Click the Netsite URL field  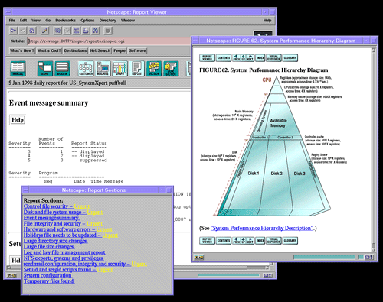click(x=110, y=41)
